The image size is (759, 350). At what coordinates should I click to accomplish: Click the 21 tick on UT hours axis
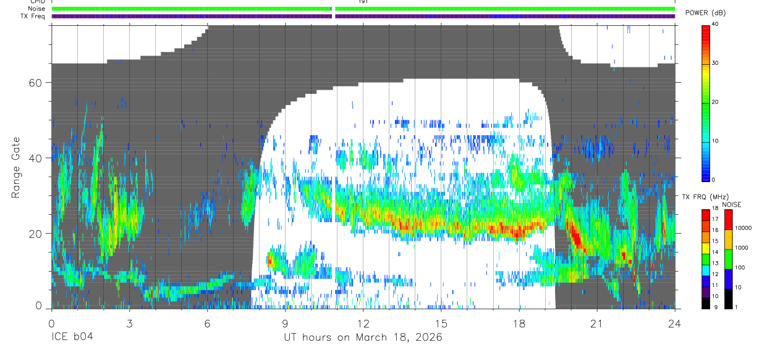(x=596, y=323)
